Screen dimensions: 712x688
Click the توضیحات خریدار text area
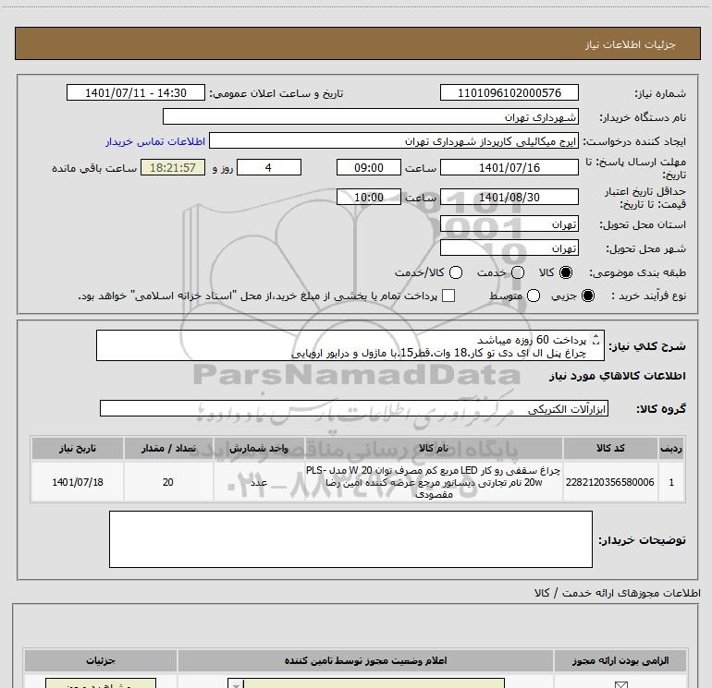350,539
